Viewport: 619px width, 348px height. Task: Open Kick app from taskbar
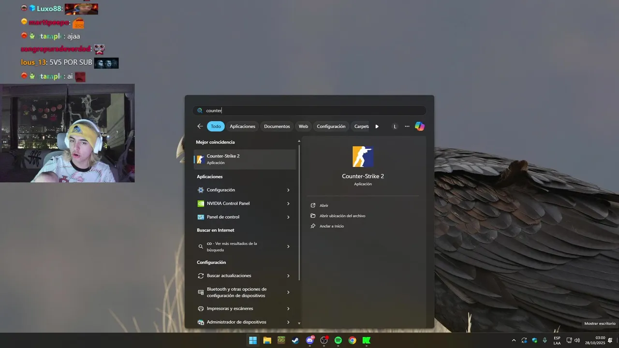pyautogui.click(x=367, y=340)
